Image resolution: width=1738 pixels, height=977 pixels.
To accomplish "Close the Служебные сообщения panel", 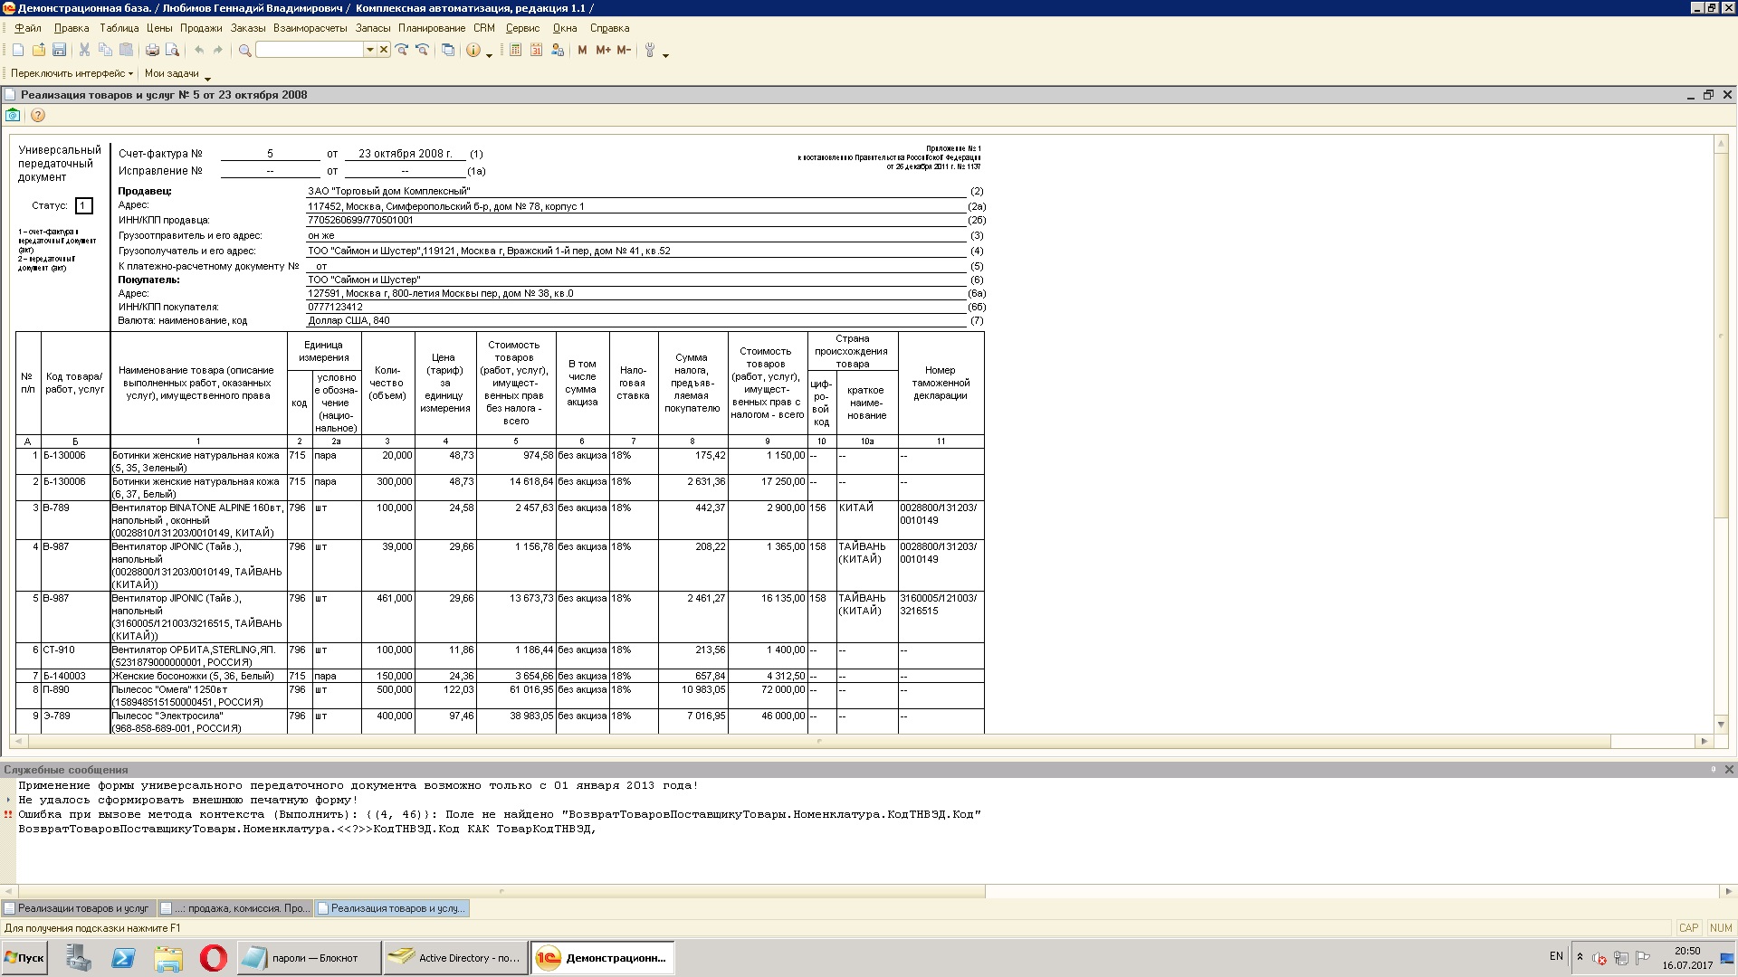I will tap(1728, 770).
